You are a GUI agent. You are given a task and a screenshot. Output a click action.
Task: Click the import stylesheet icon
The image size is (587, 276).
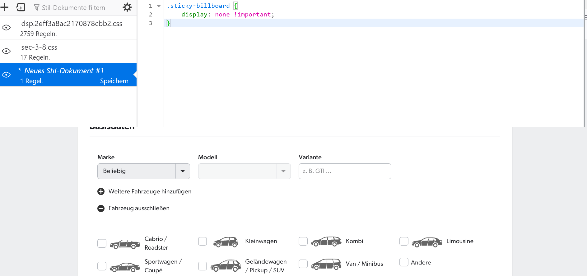click(x=21, y=7)
